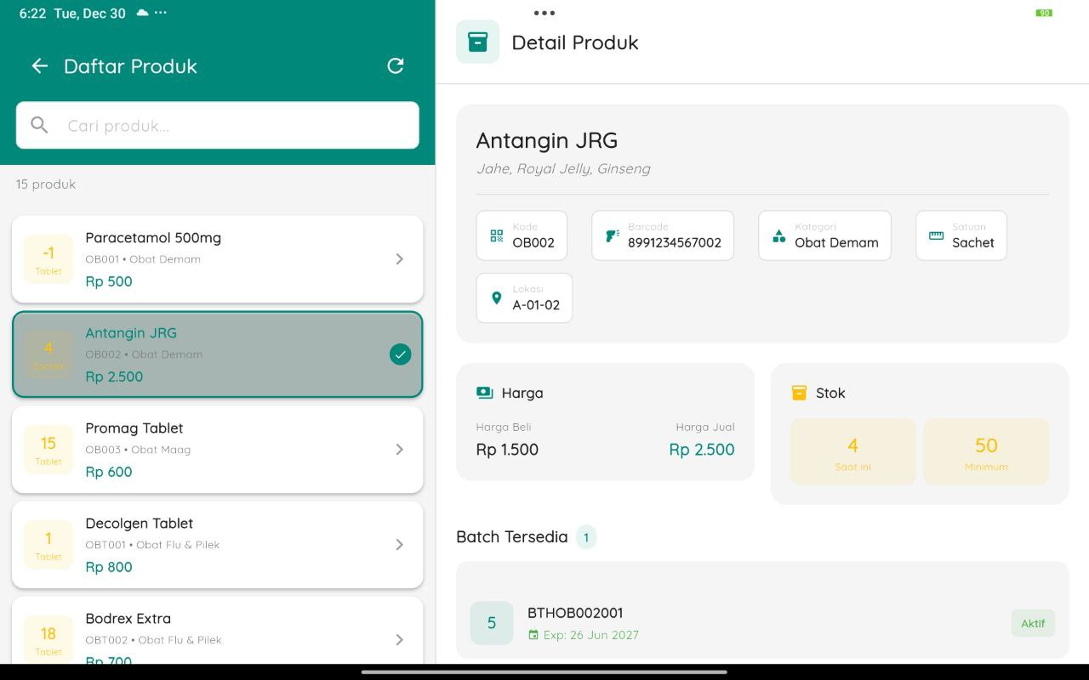Click the Detail Produk header icon
The image size is (1089, 680).
477,41
